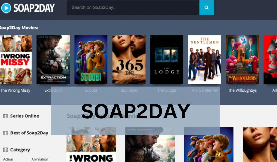Open The Wrong Missy poster in top row
Screen dimensions: 277x162
pyautogui.click(x=16, y=60)
